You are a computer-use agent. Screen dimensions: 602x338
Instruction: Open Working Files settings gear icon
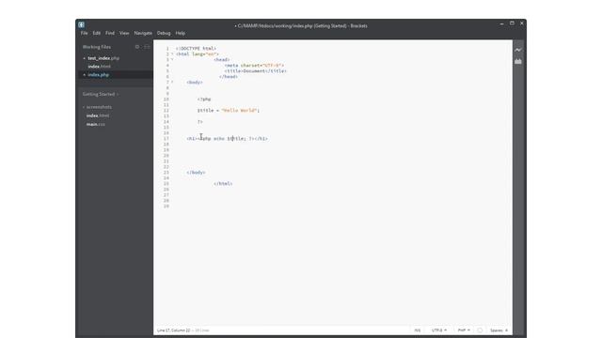137,47
